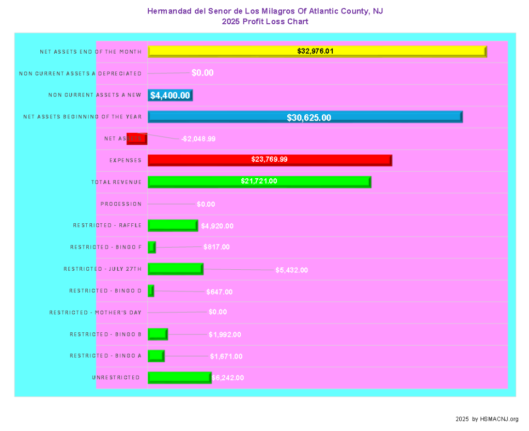Click the green Unrestricted bar
This screenshot has height=431, width=529.
pyautogui.click(x=179, y=378)
